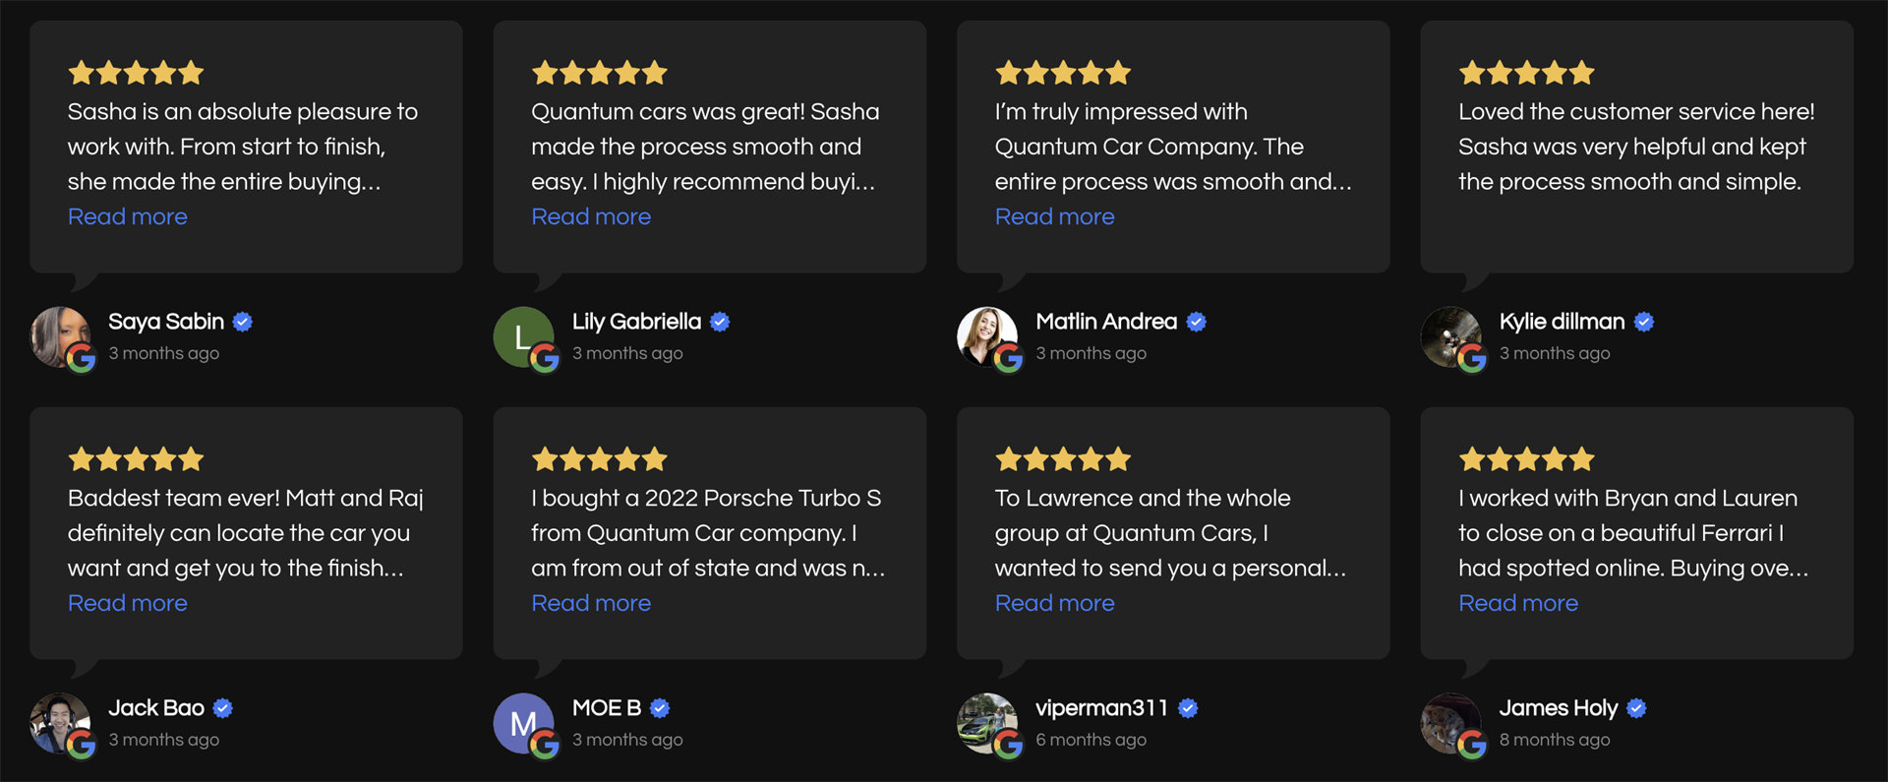Image resolution: width=1888 pixels, height=782 pixels.
Task: Click MOE B's purple M avatar
Action: click(x=521, y=722)
